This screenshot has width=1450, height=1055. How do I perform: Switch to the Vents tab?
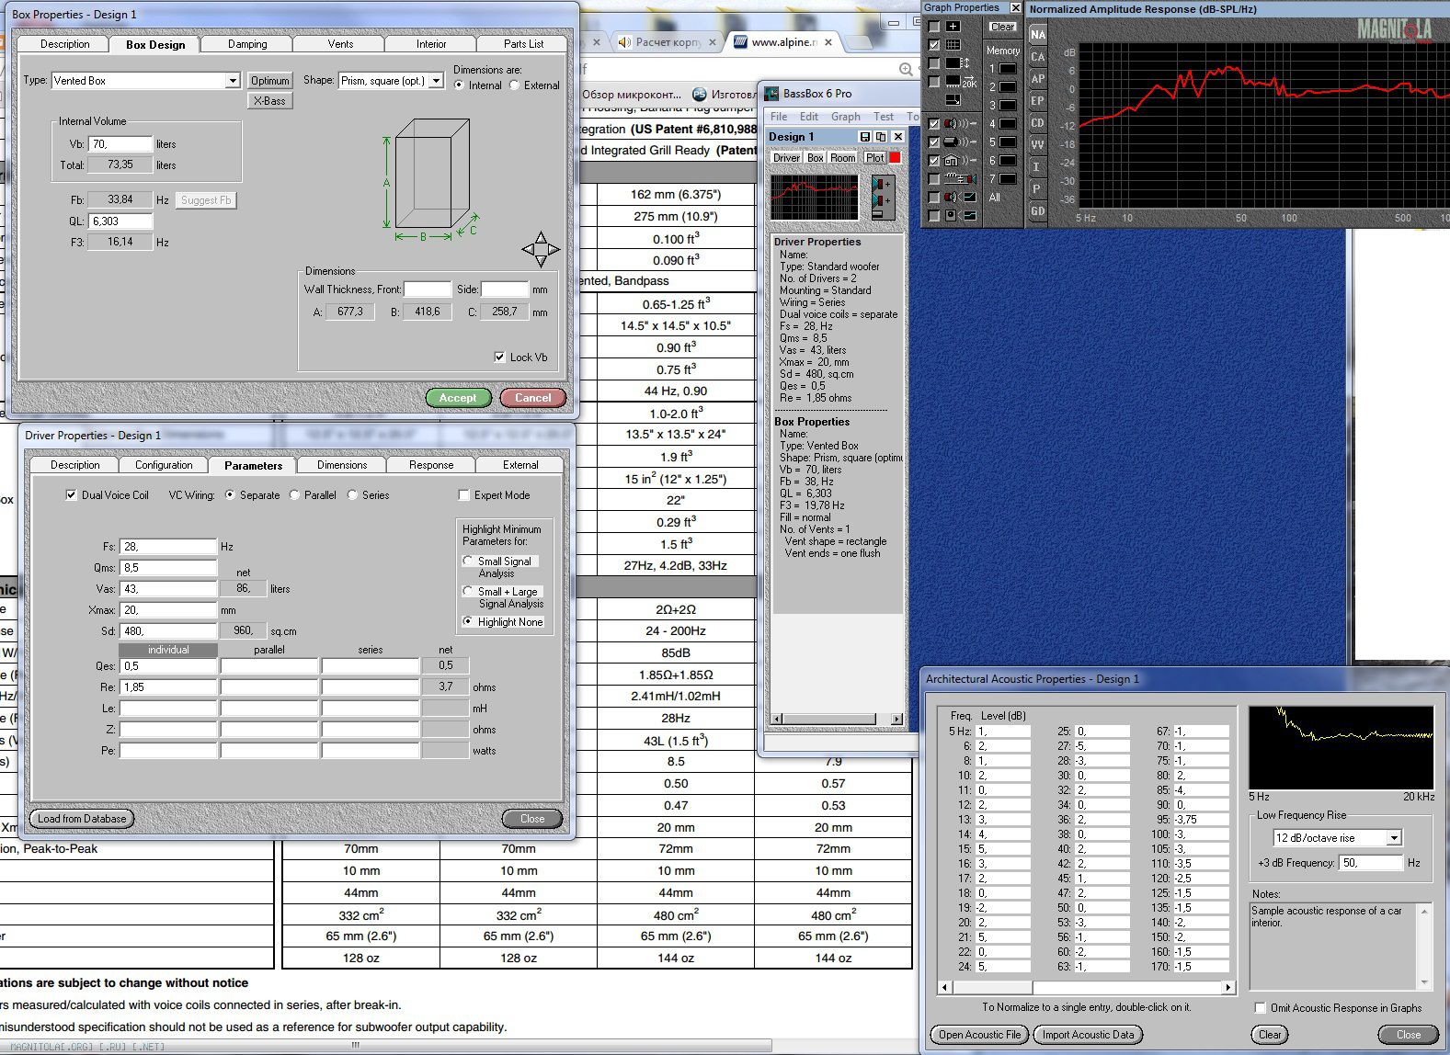click(340, 44)
